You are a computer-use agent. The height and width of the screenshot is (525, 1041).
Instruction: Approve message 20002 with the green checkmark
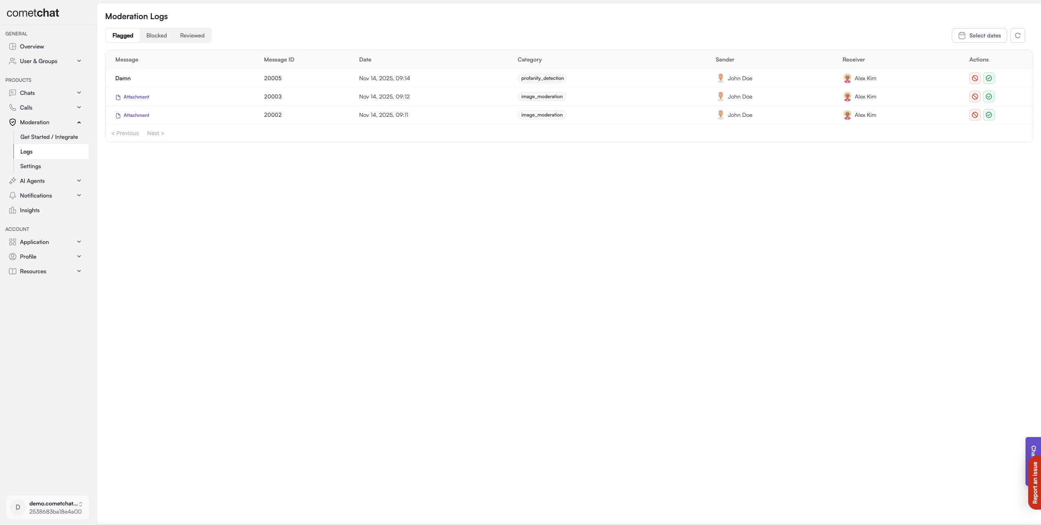[988, 115]
